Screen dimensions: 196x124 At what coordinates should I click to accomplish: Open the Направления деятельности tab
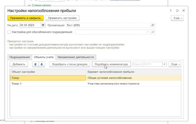[76, 57]
